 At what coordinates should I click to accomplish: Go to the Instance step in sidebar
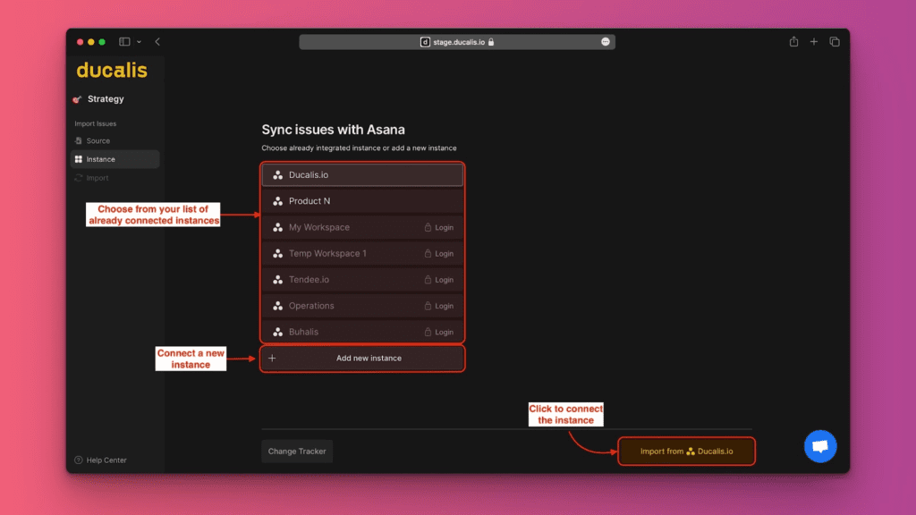click(x=100, y=159)
